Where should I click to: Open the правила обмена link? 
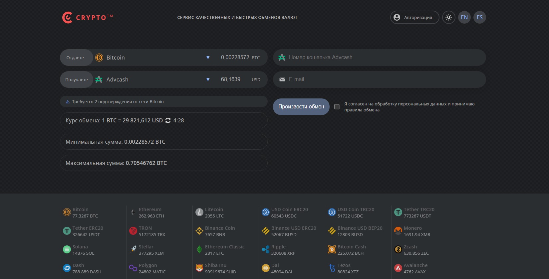362,110
